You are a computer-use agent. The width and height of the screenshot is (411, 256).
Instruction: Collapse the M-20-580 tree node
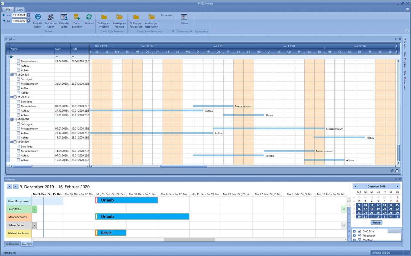click(x=12, y=120)
